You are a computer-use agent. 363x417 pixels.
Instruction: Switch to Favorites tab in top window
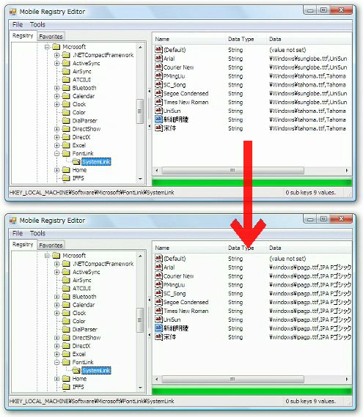pos(51,37)
